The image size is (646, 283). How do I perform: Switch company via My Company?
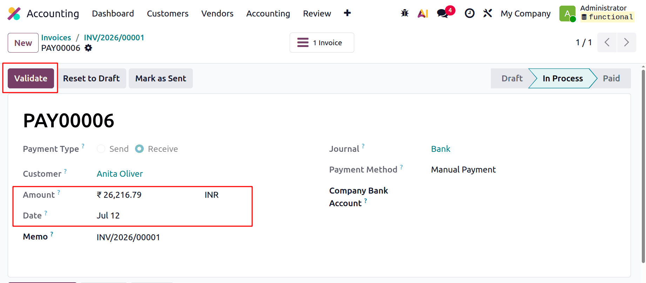[x=525, y=13]
